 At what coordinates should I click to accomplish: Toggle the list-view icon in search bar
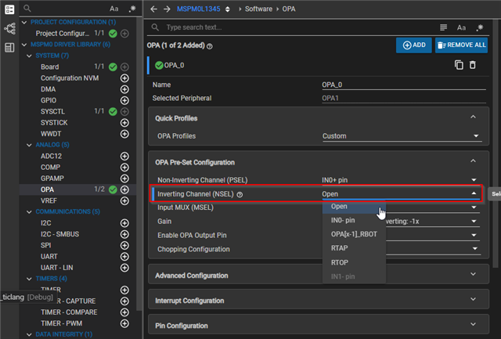tap(443, 27)
